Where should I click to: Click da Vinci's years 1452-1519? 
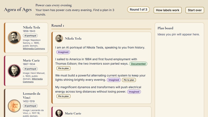coord(29,101)
